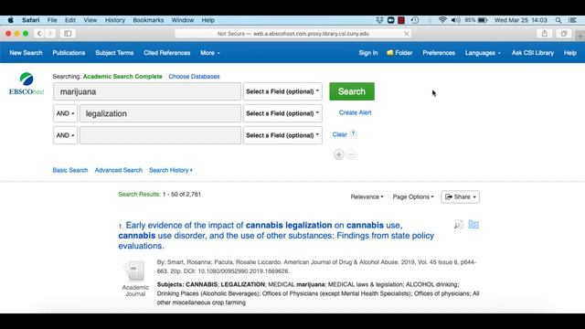Screen dimensions: 585x329
Task: Click the volume speaker icon
Action: pyautogui.click(x=455, y=20)
